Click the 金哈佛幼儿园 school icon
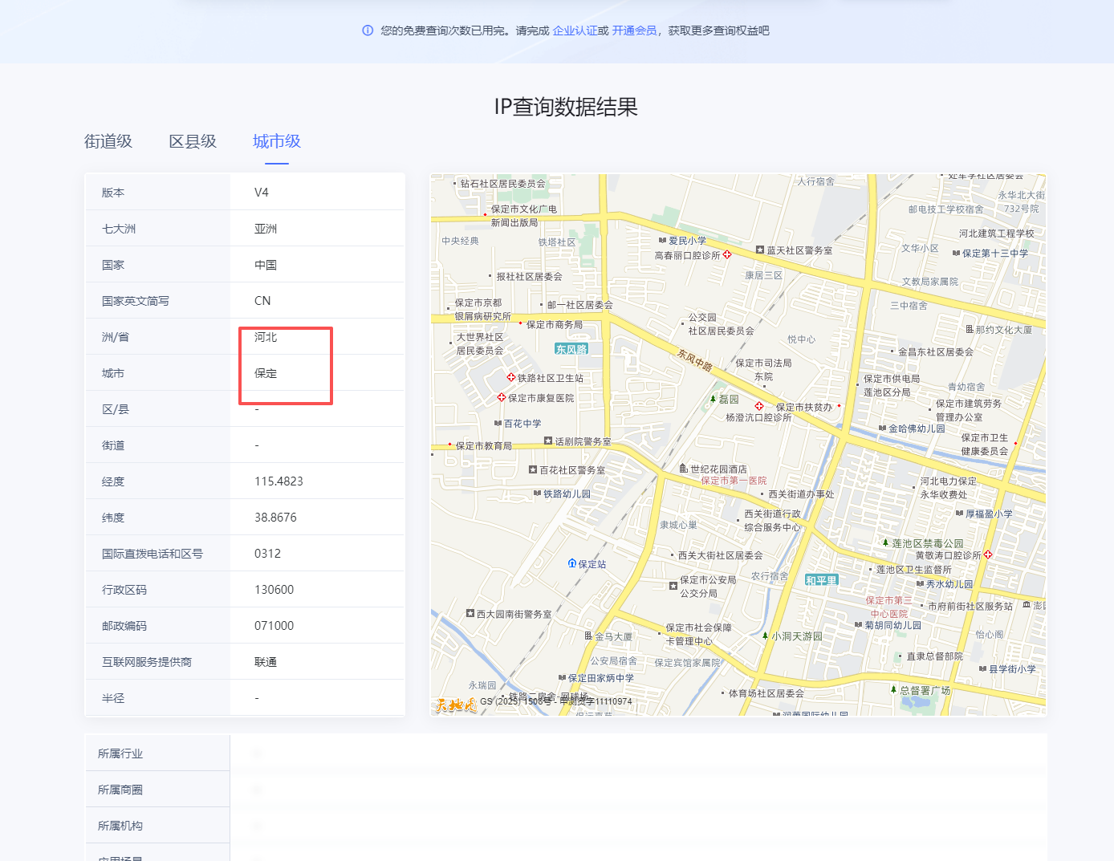The width and height of the screenshot is (1114, 861). 882,428
